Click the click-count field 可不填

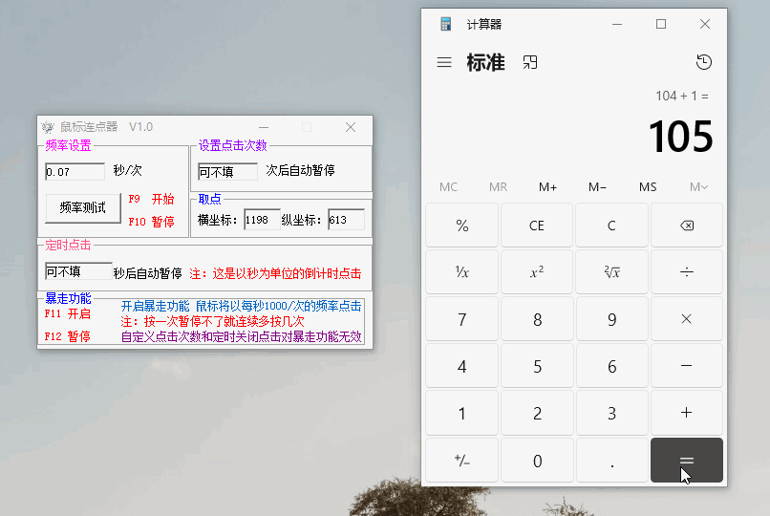coord(227,171)
